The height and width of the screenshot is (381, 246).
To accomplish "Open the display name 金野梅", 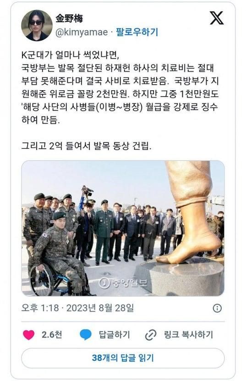I will pyautogui.click(x=69, y=18).
